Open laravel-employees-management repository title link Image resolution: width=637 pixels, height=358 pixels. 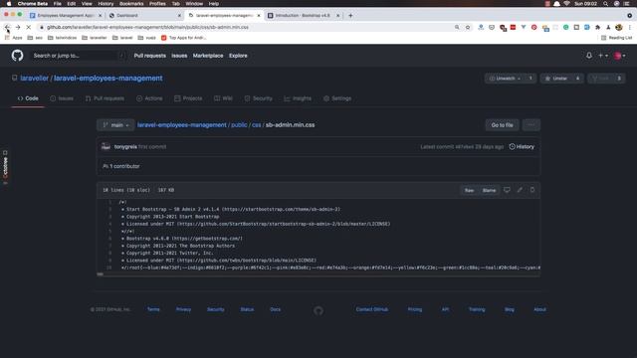pos(108,79)
